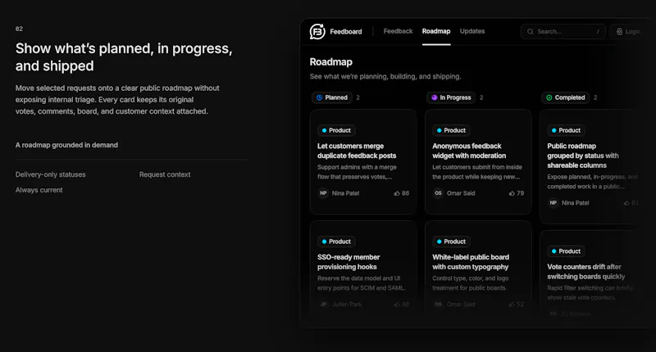The image size is (656, 352).
Task: Focus the Search input field
Action: [x=563, y=31]
